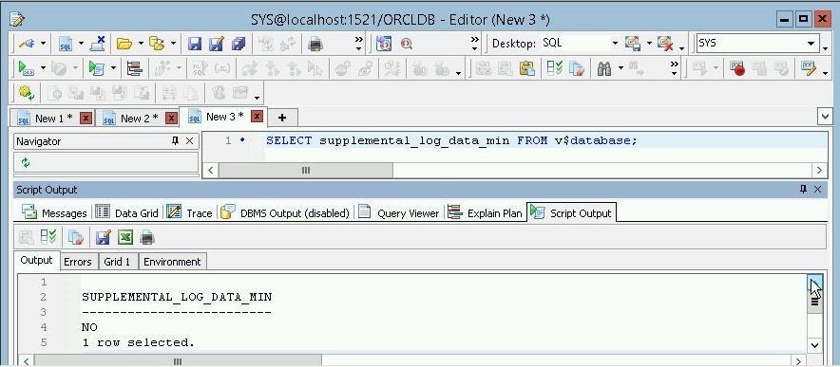Screen dimensions: 840x367
Task: Click the binoculars find icon
Action: click(604, 68)
